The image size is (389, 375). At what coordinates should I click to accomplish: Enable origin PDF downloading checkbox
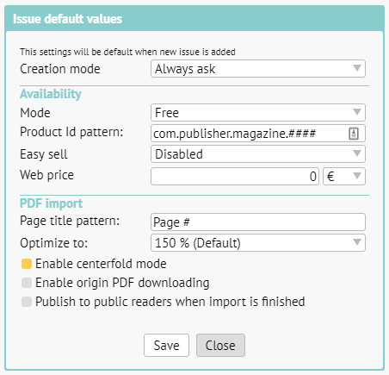[x=27, y=283]
